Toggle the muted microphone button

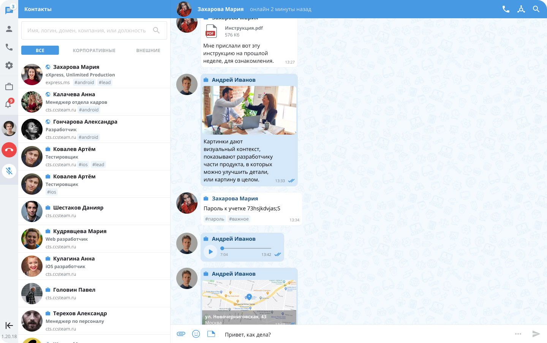tap(9, 171)
